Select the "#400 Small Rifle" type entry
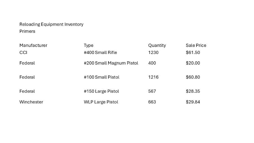 click(x=100, y=53)
